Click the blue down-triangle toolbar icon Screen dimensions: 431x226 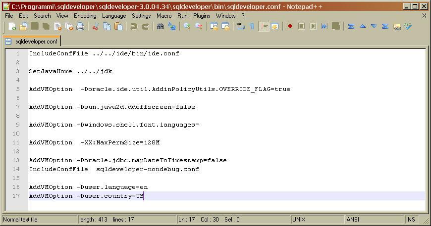[x=374, y=26]
